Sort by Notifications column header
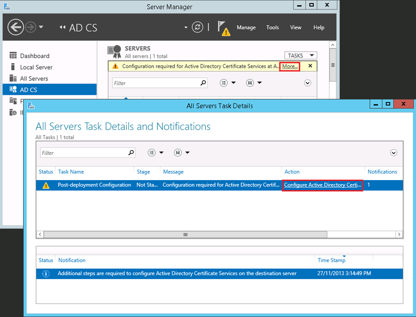416x317 pixels. pyautogui.click(x=382, y=172)
